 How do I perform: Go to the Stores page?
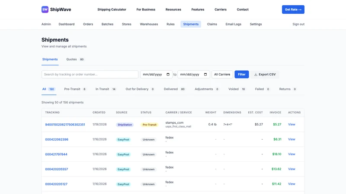pyautogui.click(x=127, y=24)
